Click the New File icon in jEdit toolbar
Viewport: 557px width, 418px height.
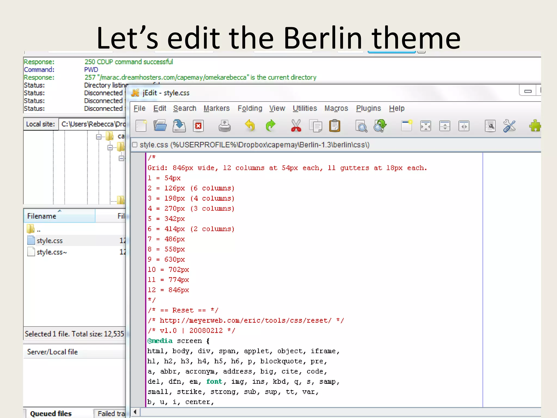[x=141, y=126]
